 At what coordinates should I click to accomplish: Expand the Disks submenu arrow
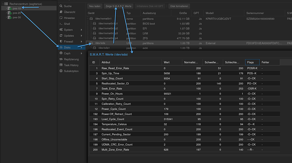click(81, 47)
